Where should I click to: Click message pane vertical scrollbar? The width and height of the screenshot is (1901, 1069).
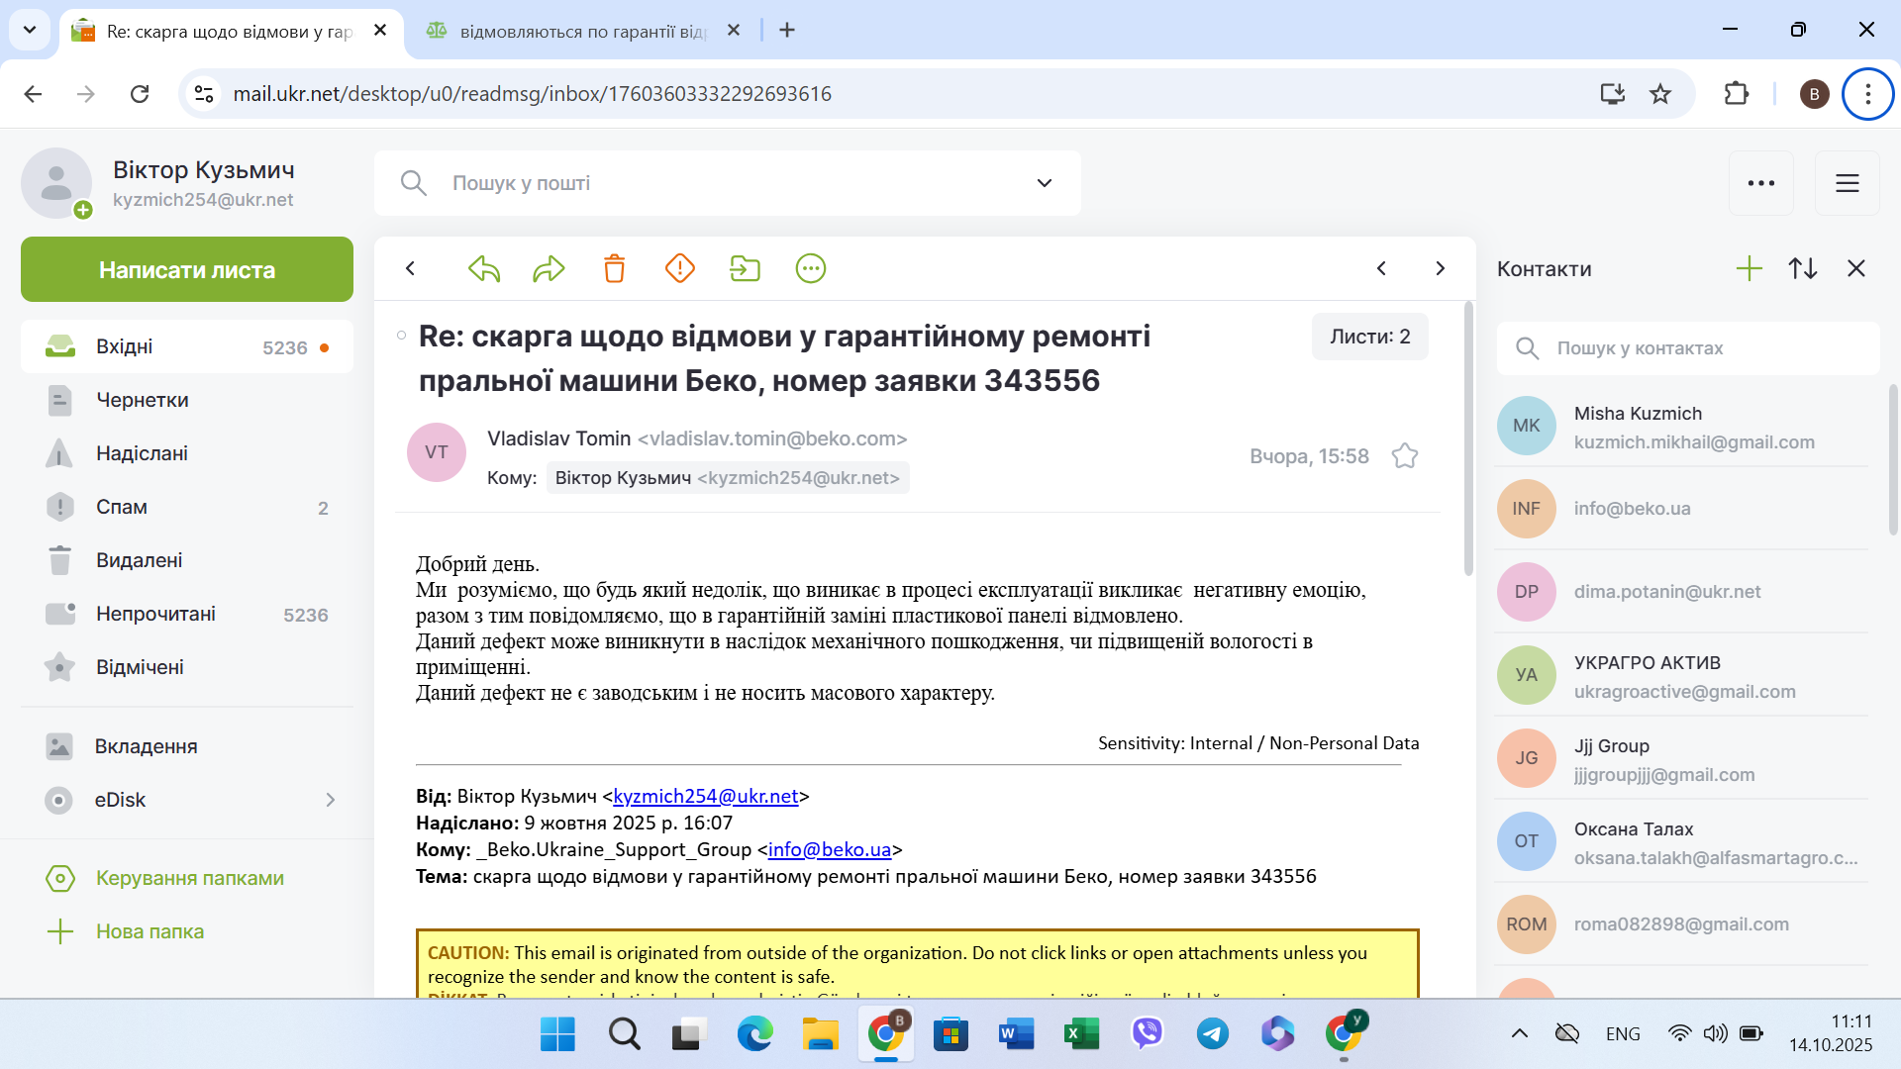pyautogui.click(x=1468, y=440)
